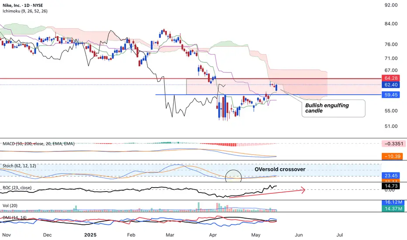This screenshot has height=240, width=407.
Task: Click the Stoch value label 23.45
Action: coord(391,176)
